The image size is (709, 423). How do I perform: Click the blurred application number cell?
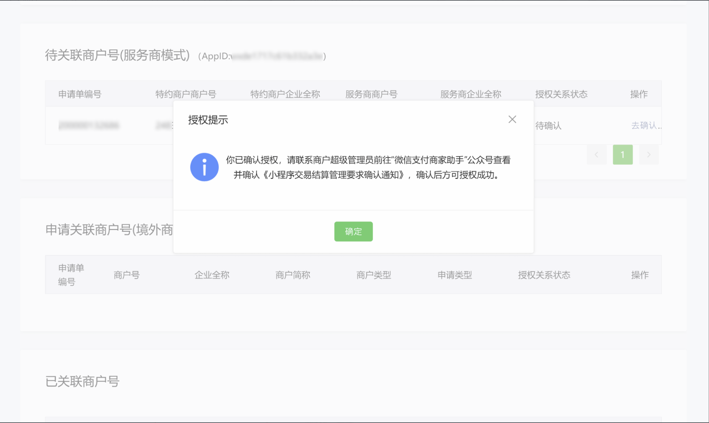(89, 126)
